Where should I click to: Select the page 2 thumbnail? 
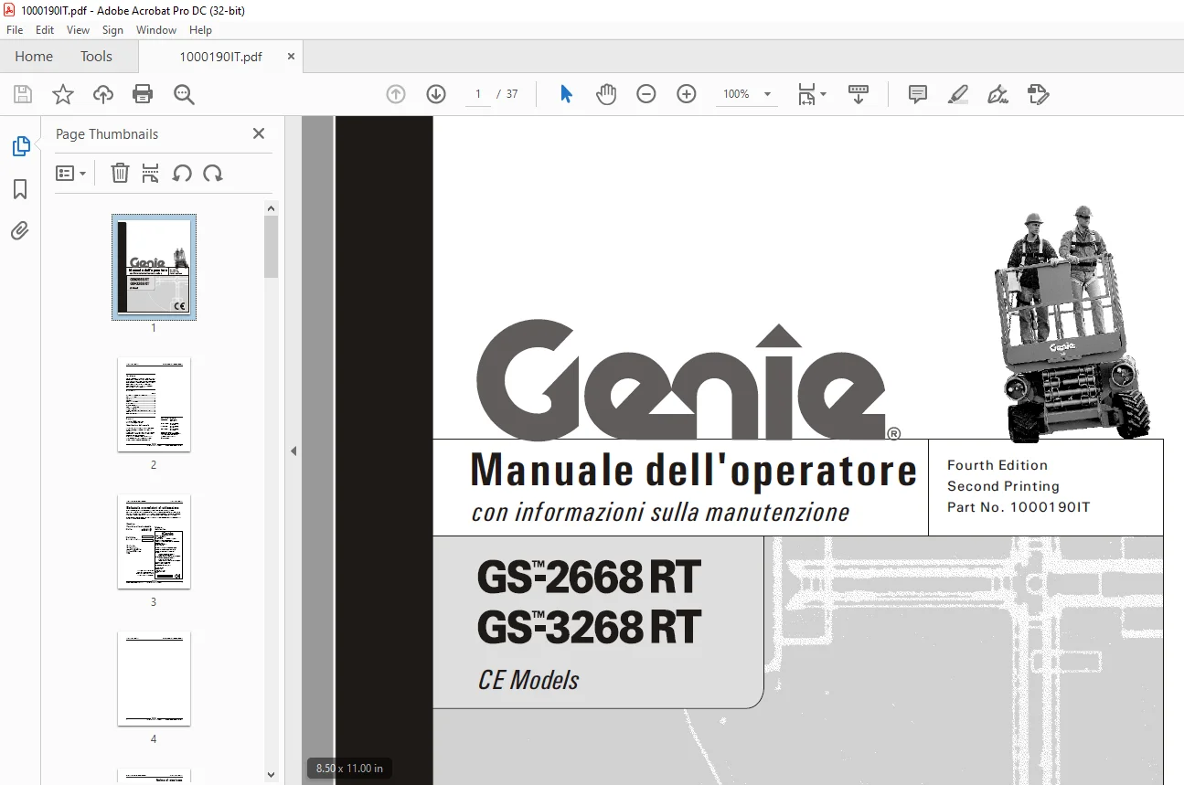coord(154,404)
